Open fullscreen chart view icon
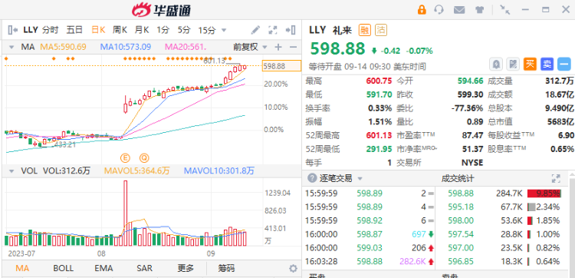Screen dimensions: 575x278 tap(273, 30)
